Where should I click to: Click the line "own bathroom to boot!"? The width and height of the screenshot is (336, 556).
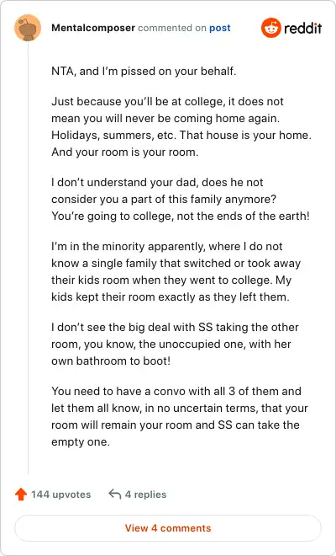point(111,361)
